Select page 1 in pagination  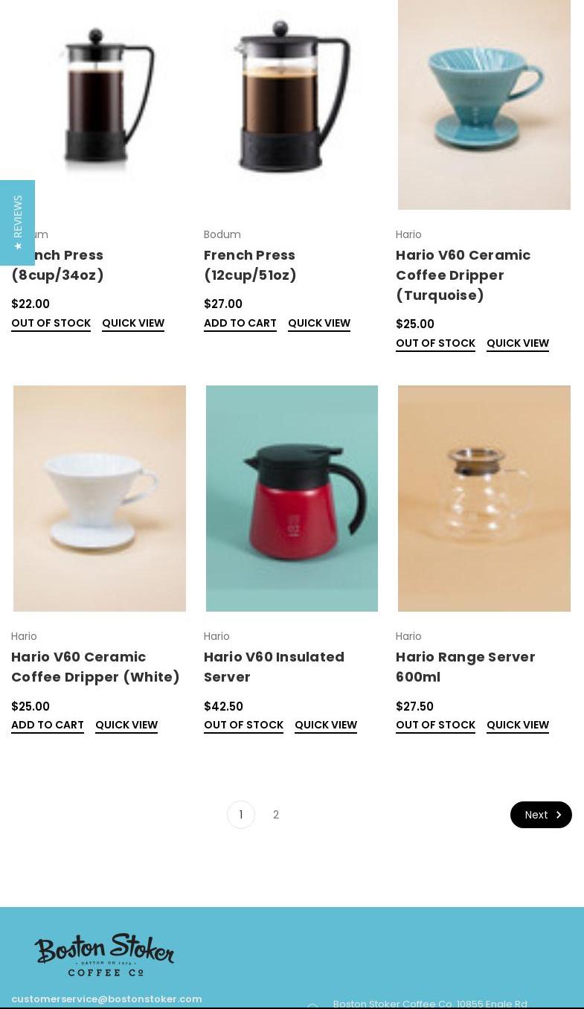[x=241, y=815]
